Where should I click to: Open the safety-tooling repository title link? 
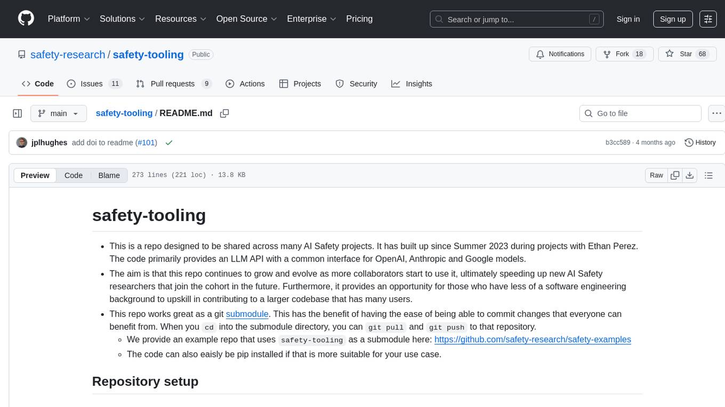tap(148, 54)
